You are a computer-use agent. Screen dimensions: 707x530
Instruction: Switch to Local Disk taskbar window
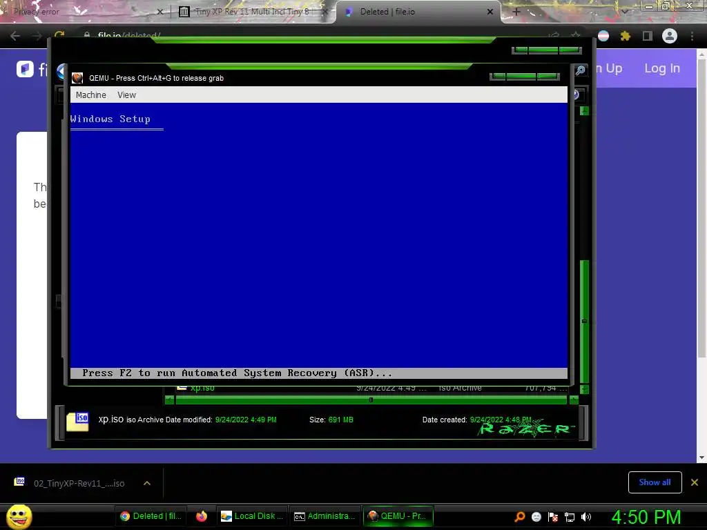point(252,516)
